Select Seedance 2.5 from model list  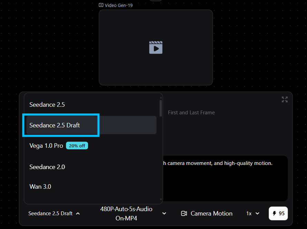pos(91,105)
